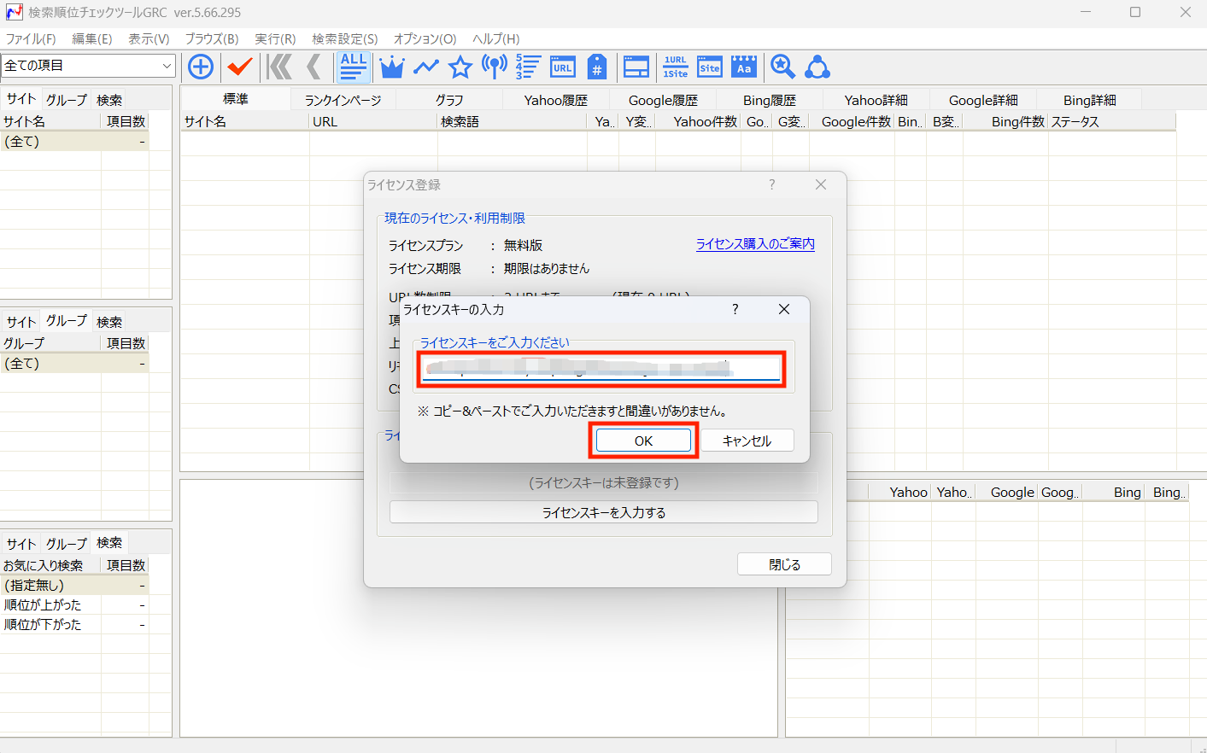Click the Aa text window icon

click(x=744, y=67)
